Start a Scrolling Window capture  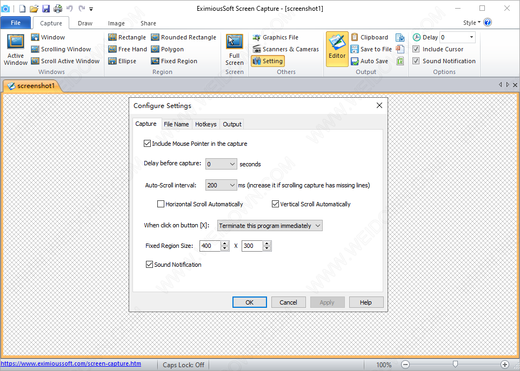[61, 49]
